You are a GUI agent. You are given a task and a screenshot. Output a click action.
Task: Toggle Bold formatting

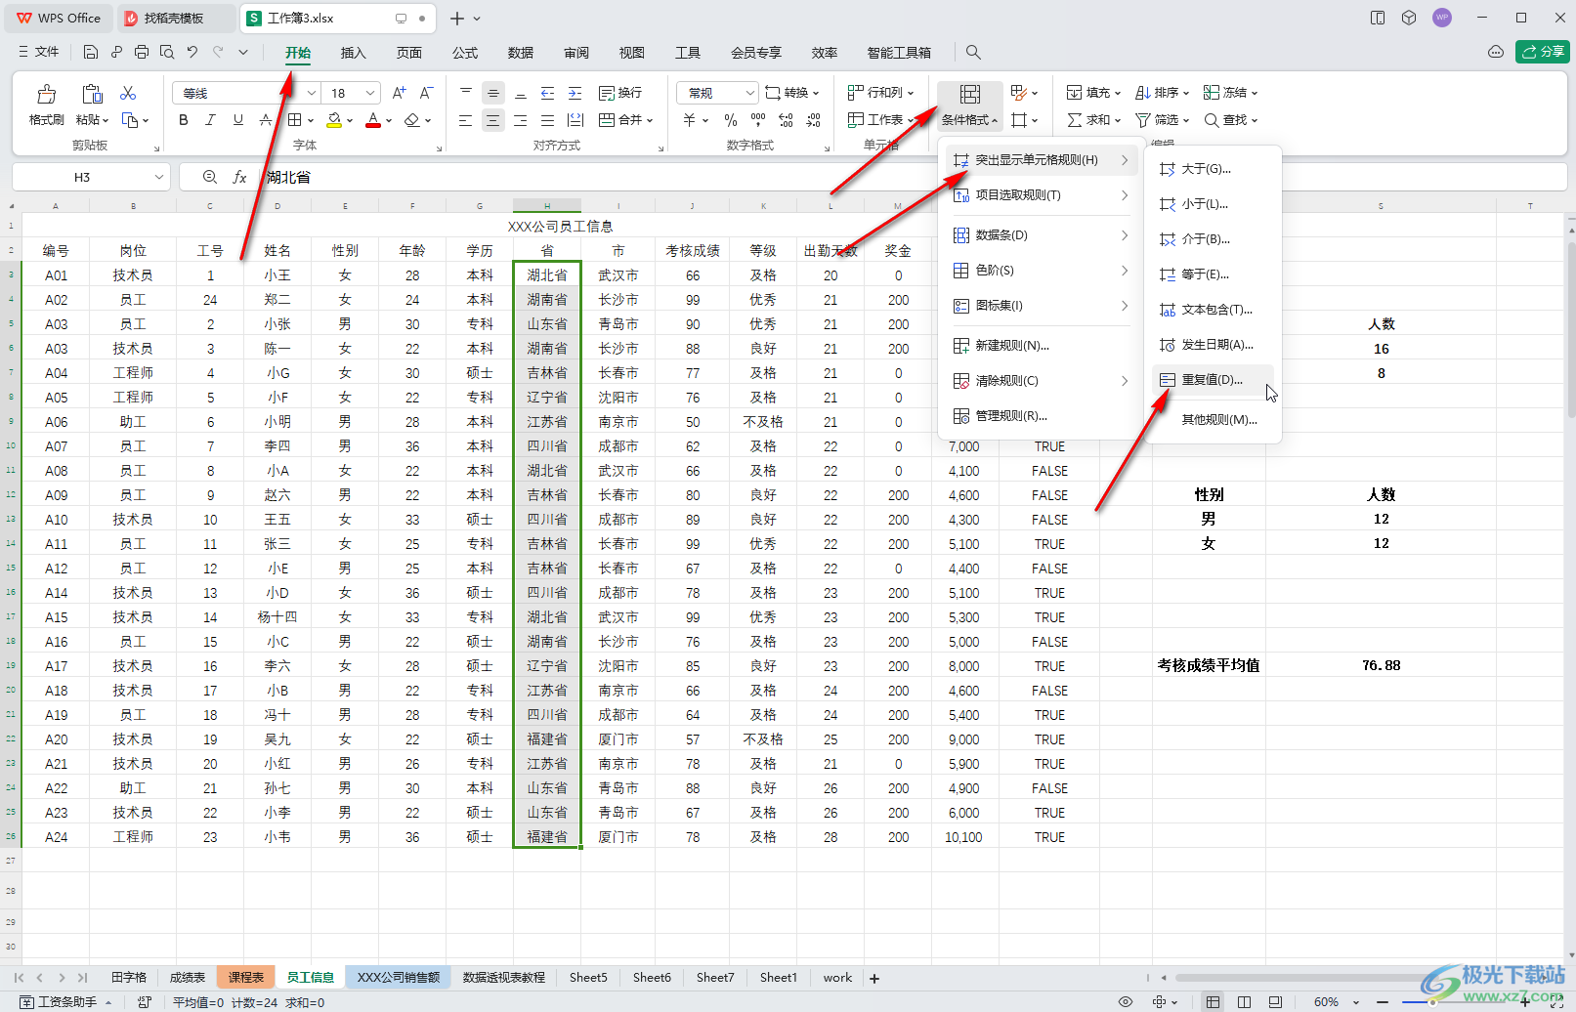184,120
